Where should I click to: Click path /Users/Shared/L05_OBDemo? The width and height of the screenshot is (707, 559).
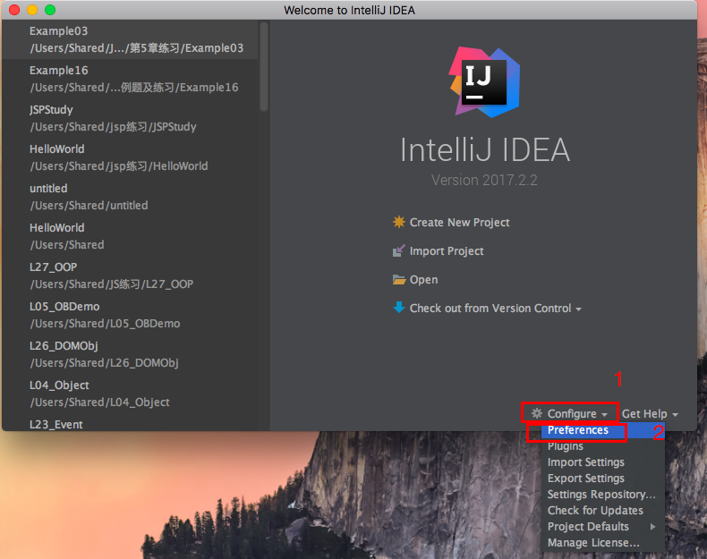[105, 324]
